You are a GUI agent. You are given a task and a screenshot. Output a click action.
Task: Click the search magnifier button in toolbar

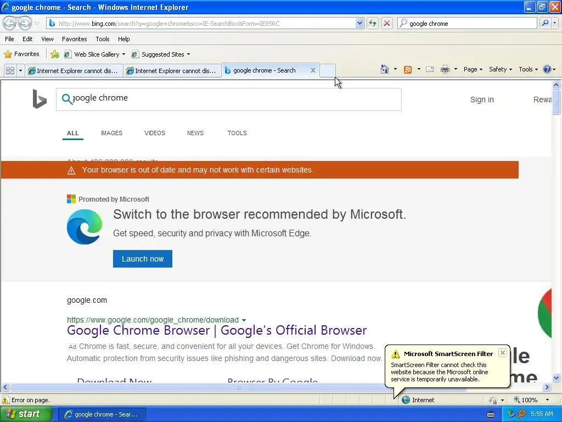click(x=545, y=23)
